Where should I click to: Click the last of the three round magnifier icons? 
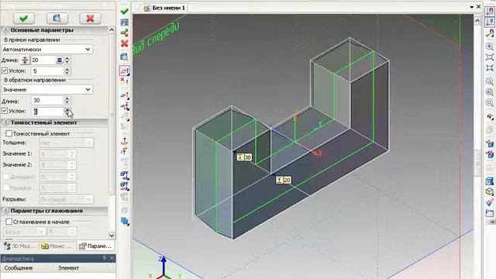click(x=490, y=102)
